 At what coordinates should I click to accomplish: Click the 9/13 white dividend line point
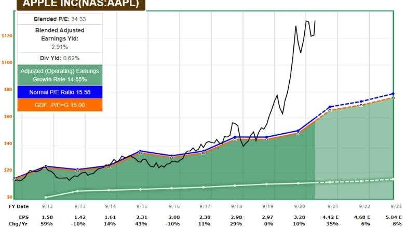coord(78,191)
